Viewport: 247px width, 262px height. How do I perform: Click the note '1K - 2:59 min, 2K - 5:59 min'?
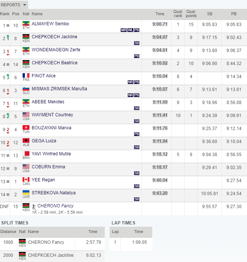[57, 212]
